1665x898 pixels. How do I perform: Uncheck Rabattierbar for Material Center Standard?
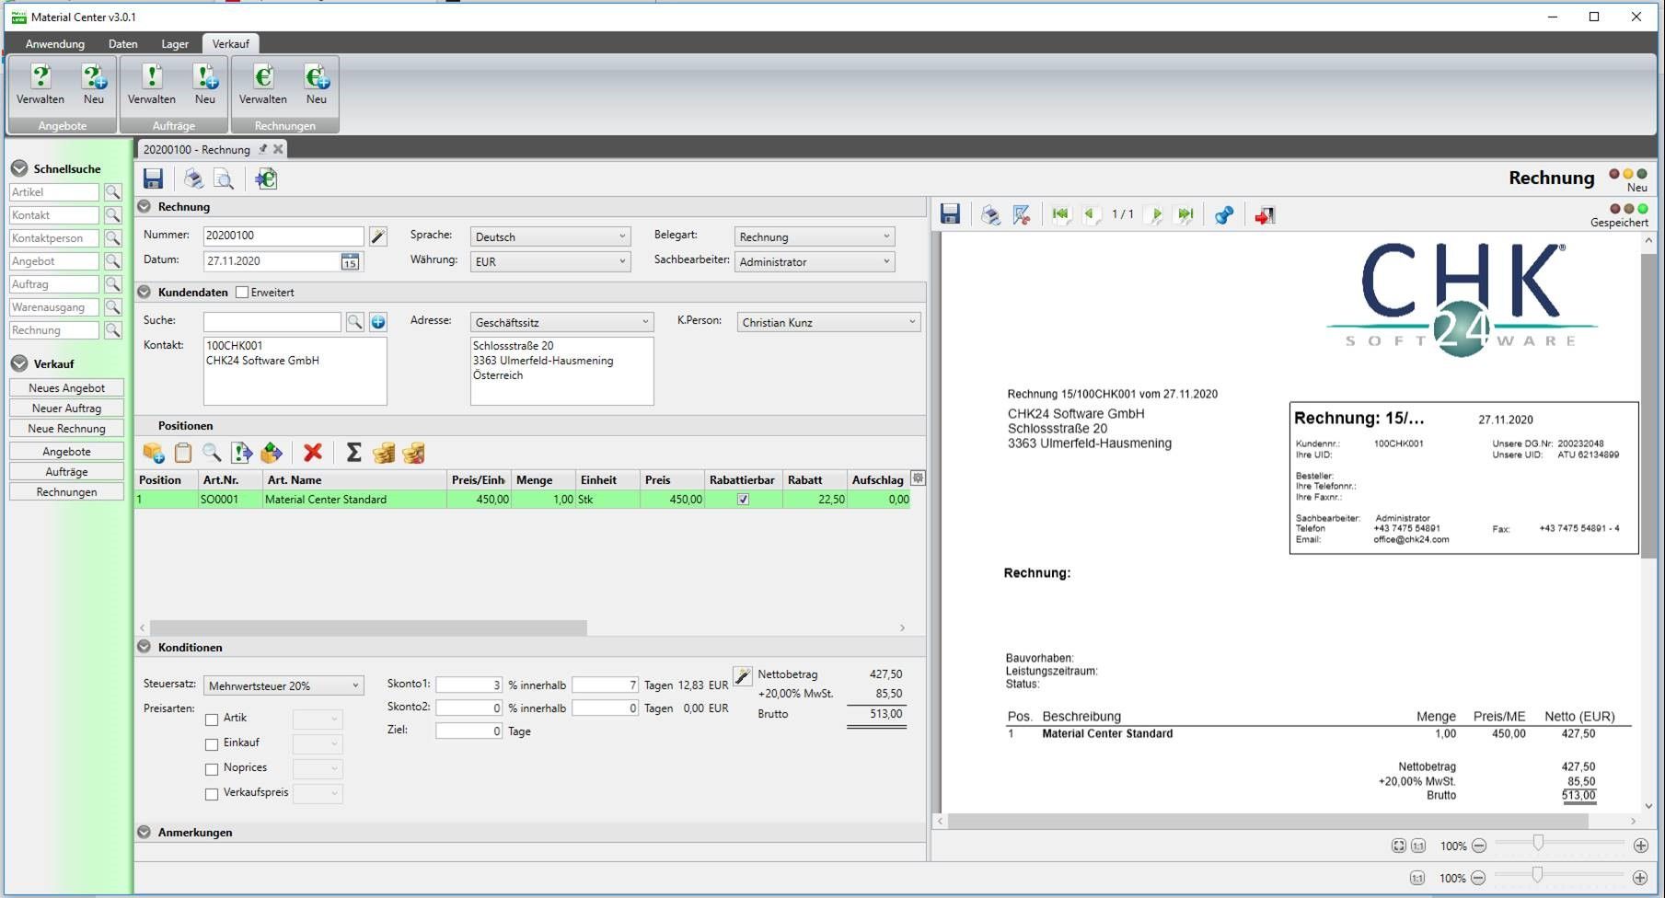(x=743, y=500)
